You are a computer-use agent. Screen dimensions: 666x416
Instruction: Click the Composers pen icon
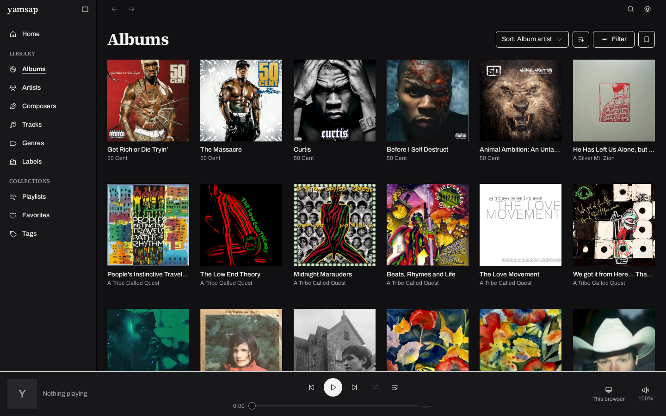click(13, 106)
